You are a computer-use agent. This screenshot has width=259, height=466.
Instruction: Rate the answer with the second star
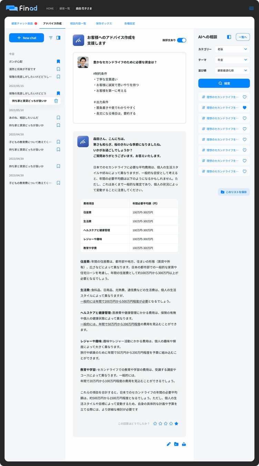(160, 424)
